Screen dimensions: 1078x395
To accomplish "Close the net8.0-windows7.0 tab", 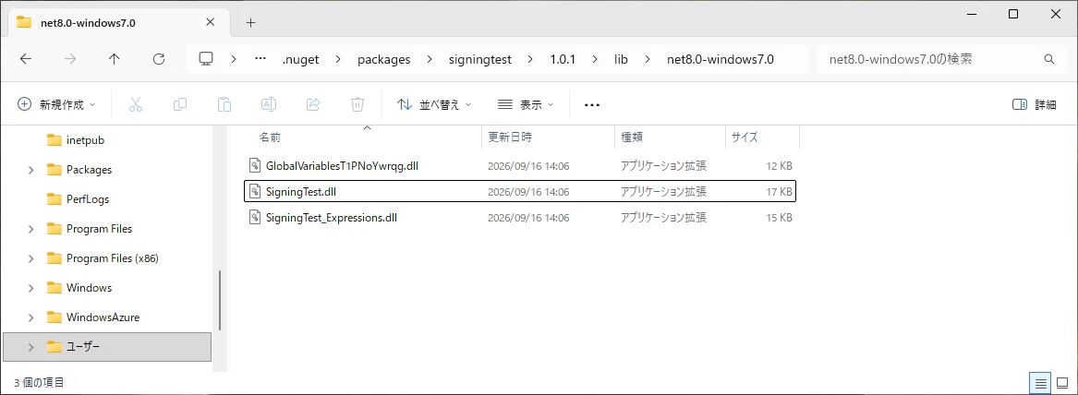I will [210, 22].
